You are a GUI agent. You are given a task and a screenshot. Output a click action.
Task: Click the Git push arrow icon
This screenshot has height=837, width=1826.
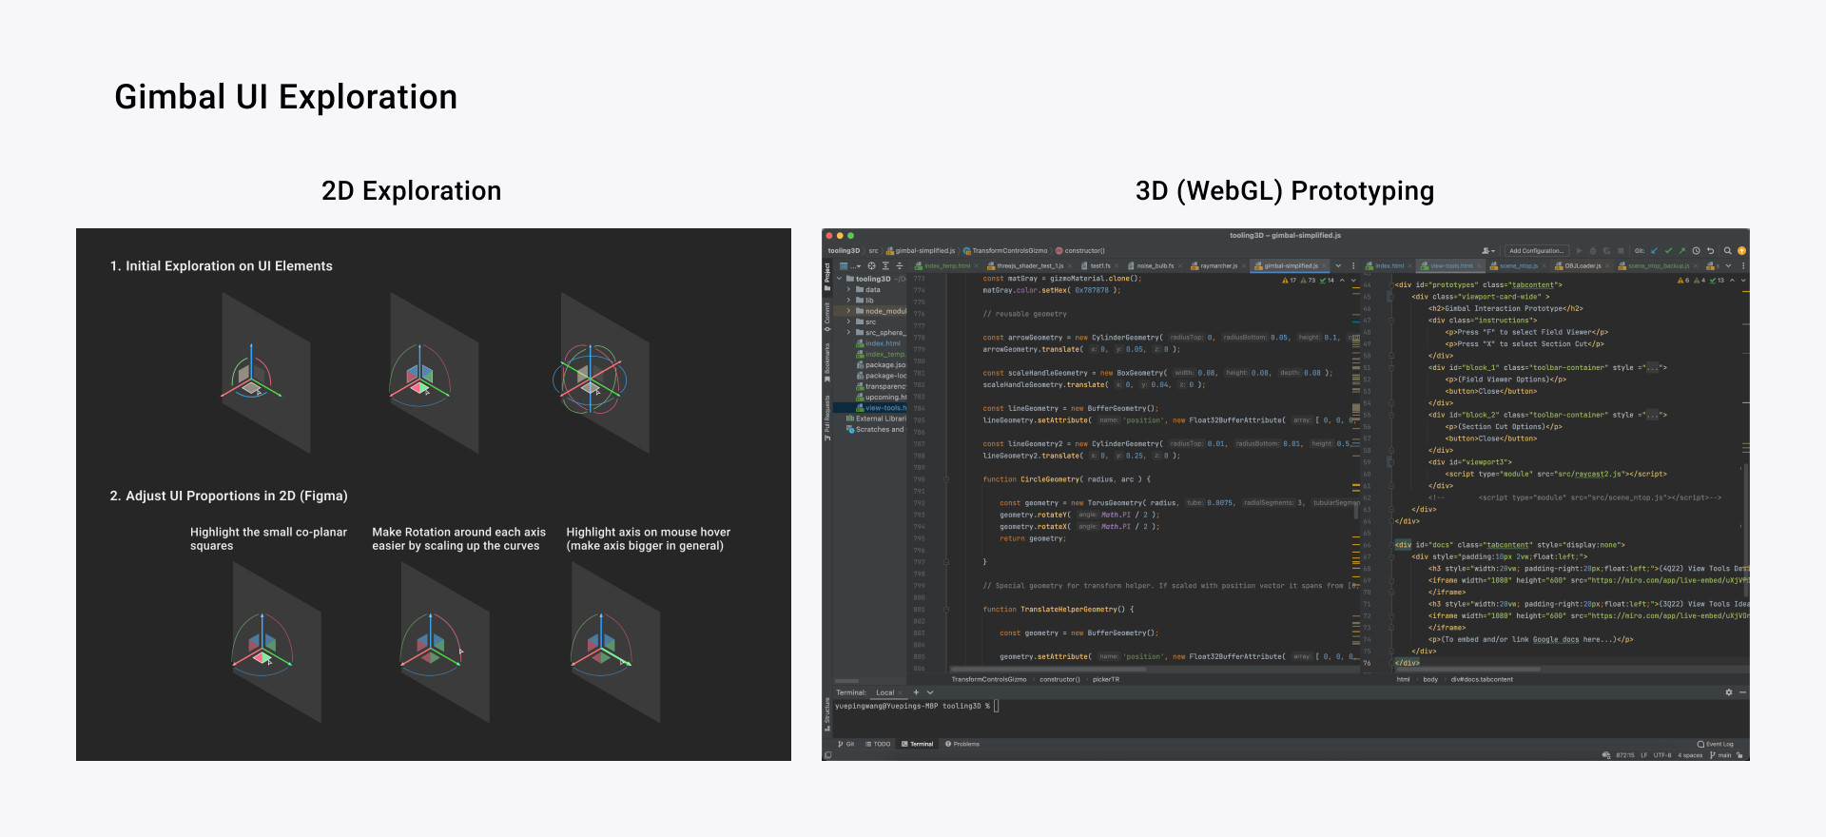1681,251
